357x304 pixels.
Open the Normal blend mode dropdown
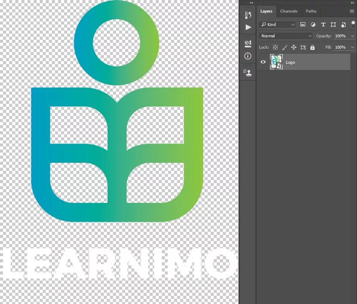(x=286, y=36)
